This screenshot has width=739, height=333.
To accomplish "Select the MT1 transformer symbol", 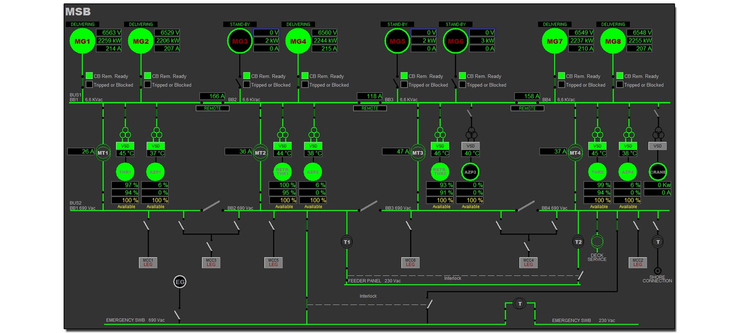I will (103, 153).
